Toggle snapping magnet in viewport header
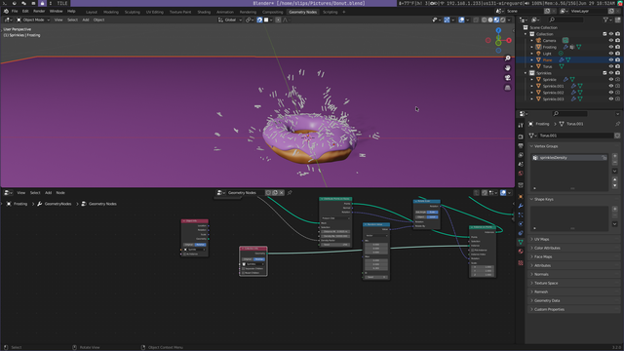Viewport: 624px width, 351px height. (259, 19)
